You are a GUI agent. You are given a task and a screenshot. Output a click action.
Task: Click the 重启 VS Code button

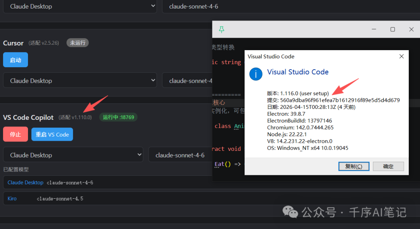coord(52,134)
